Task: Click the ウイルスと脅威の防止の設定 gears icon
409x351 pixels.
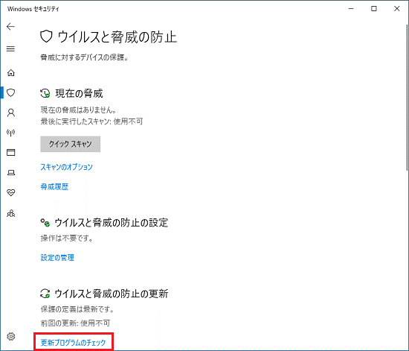Action: (45, 223)
